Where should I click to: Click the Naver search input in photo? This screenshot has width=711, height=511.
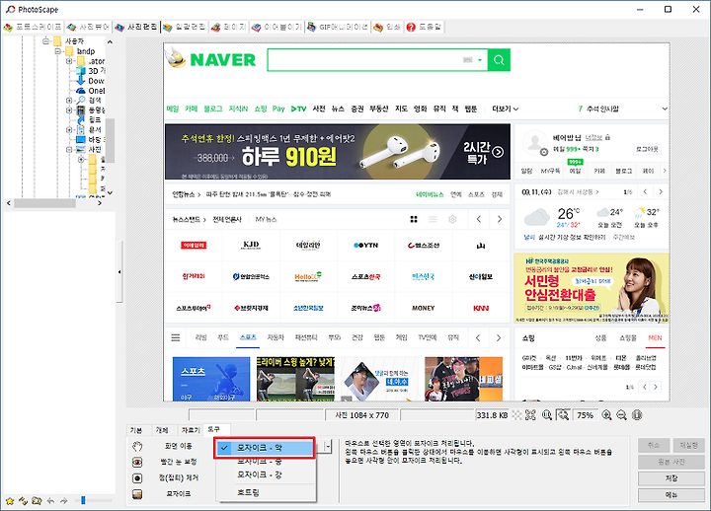pyautogui.click(x=377, y=60)
